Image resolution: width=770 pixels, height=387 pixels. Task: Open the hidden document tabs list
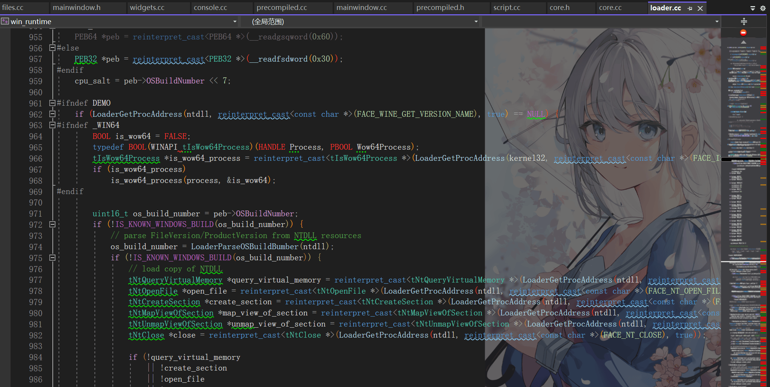pos(752,8)
